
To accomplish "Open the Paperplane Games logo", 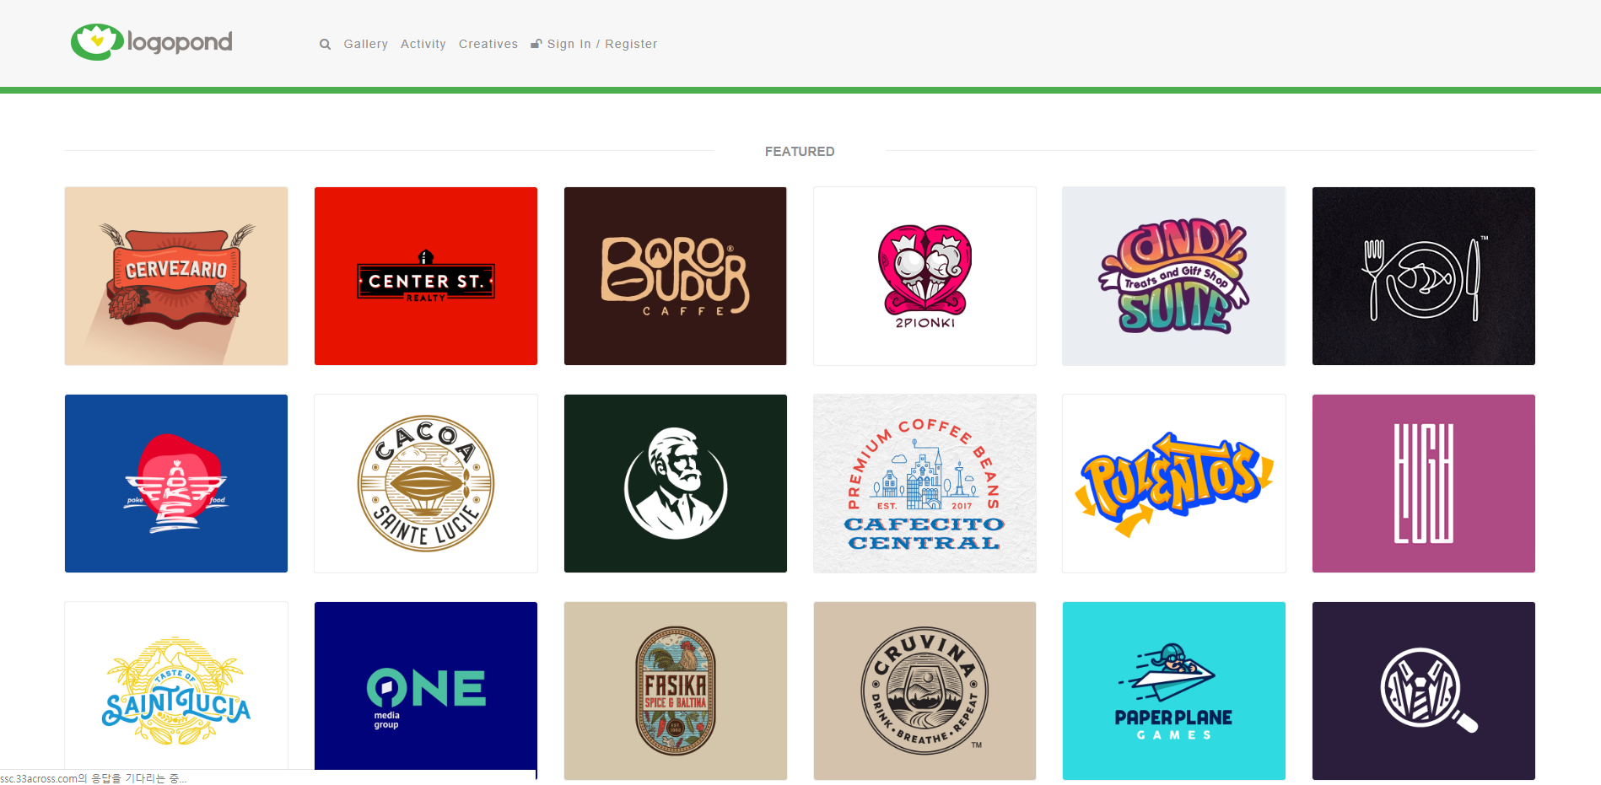I will (x=1174, y=691).
